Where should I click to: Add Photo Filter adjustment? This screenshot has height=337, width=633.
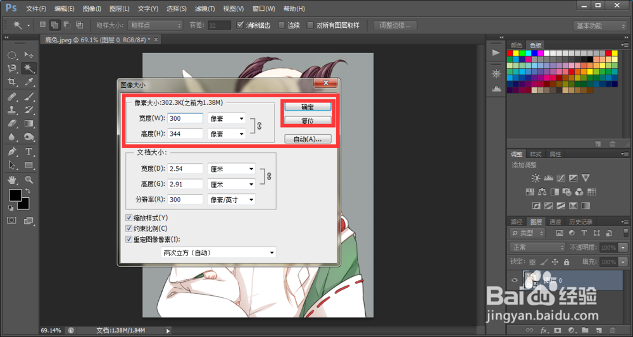click(x=567, y=192)
